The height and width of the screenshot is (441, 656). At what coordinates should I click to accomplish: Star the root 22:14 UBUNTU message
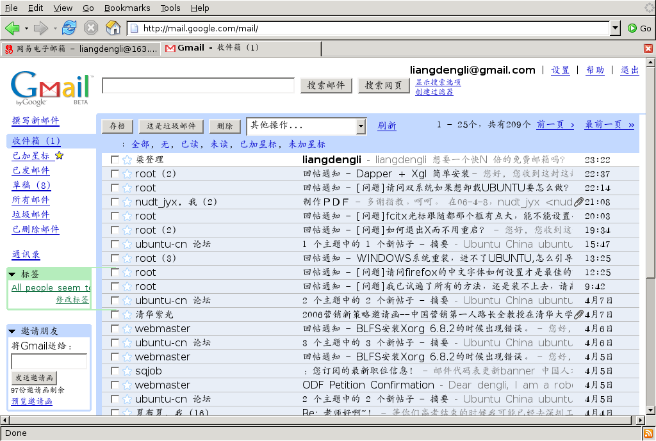[x=127, y=188]
